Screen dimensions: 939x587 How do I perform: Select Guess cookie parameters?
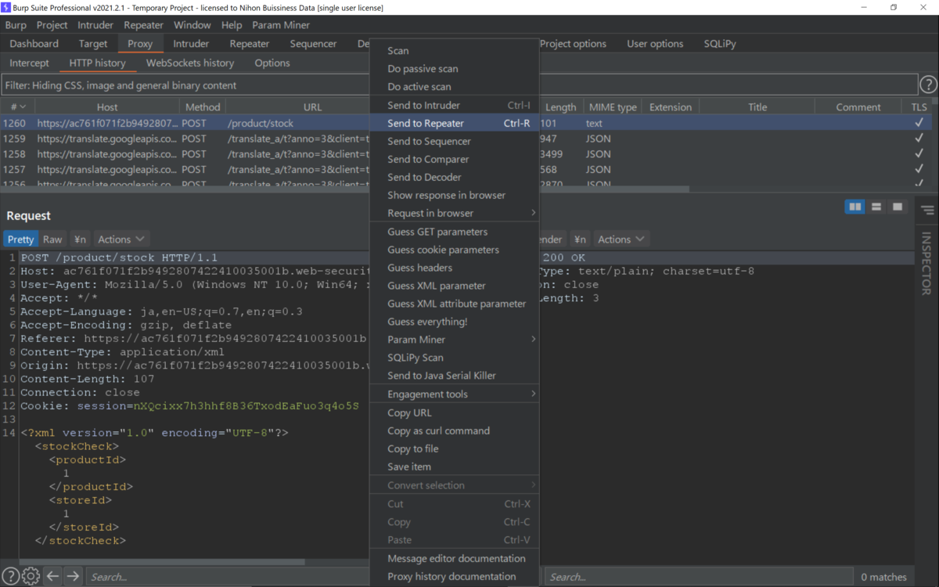(x=454, y=250)
